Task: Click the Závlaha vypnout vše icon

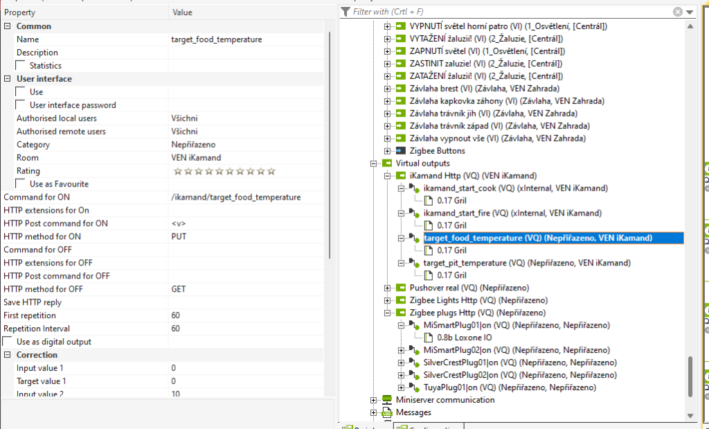Action: tap(401, 139)
